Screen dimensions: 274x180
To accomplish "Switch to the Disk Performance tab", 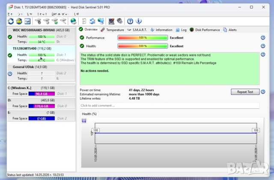I will click(205, 30).
